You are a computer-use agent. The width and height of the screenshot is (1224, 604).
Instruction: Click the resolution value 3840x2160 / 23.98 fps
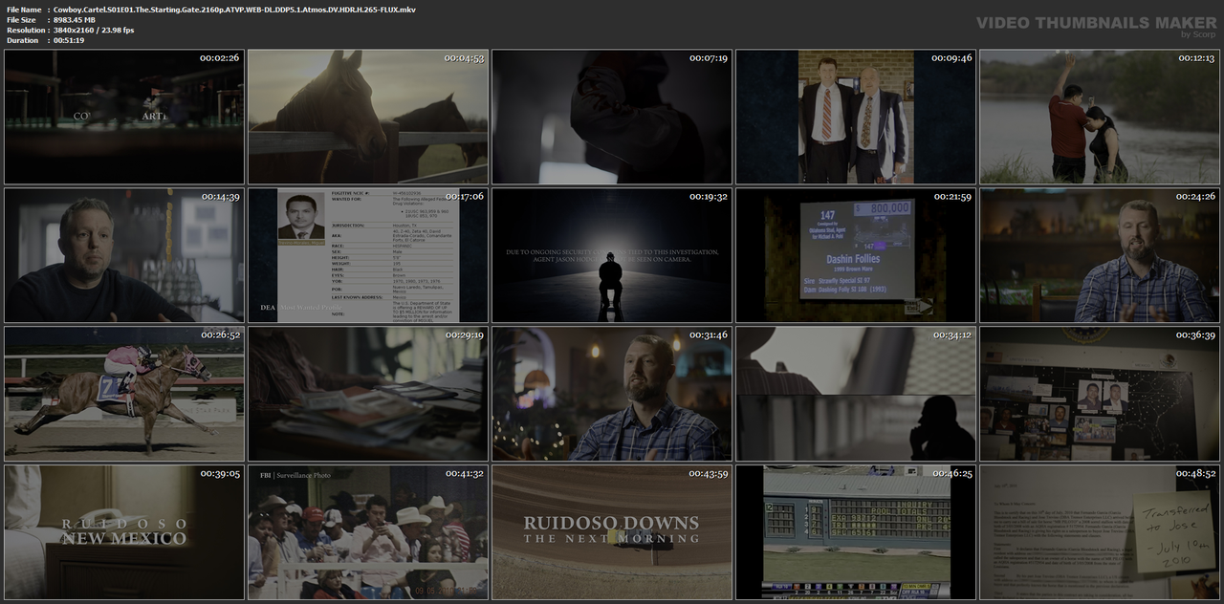(94, 31)
